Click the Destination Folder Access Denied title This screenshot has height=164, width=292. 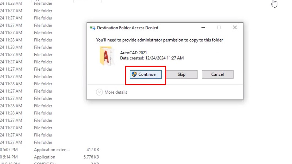click(x=127, y=28)
